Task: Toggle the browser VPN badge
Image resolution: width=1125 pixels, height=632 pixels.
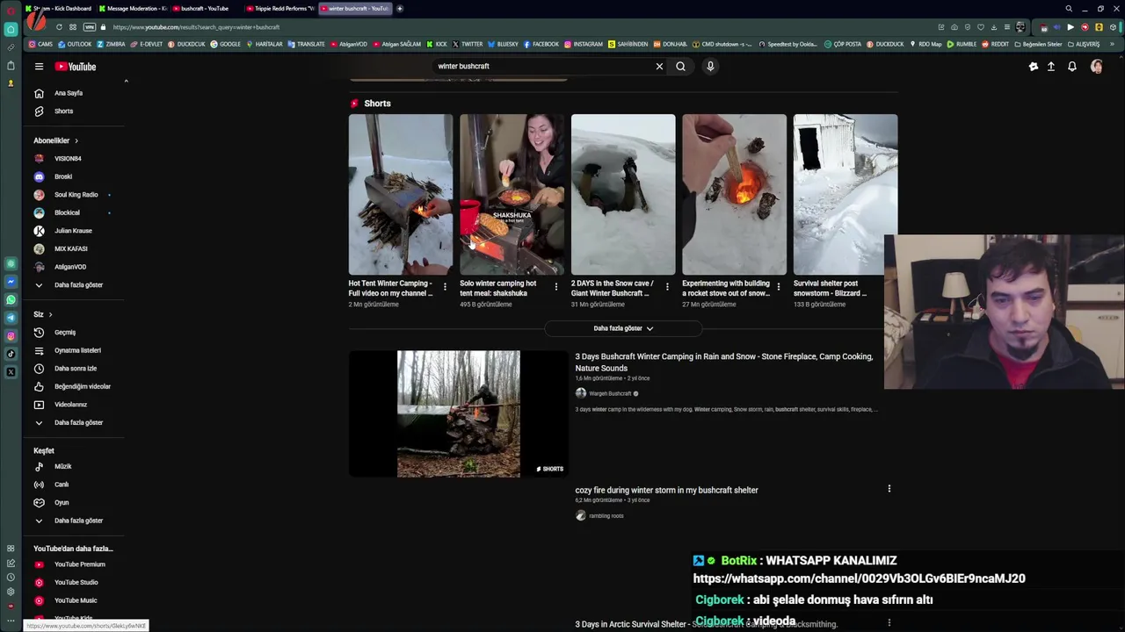Action: 89,27
